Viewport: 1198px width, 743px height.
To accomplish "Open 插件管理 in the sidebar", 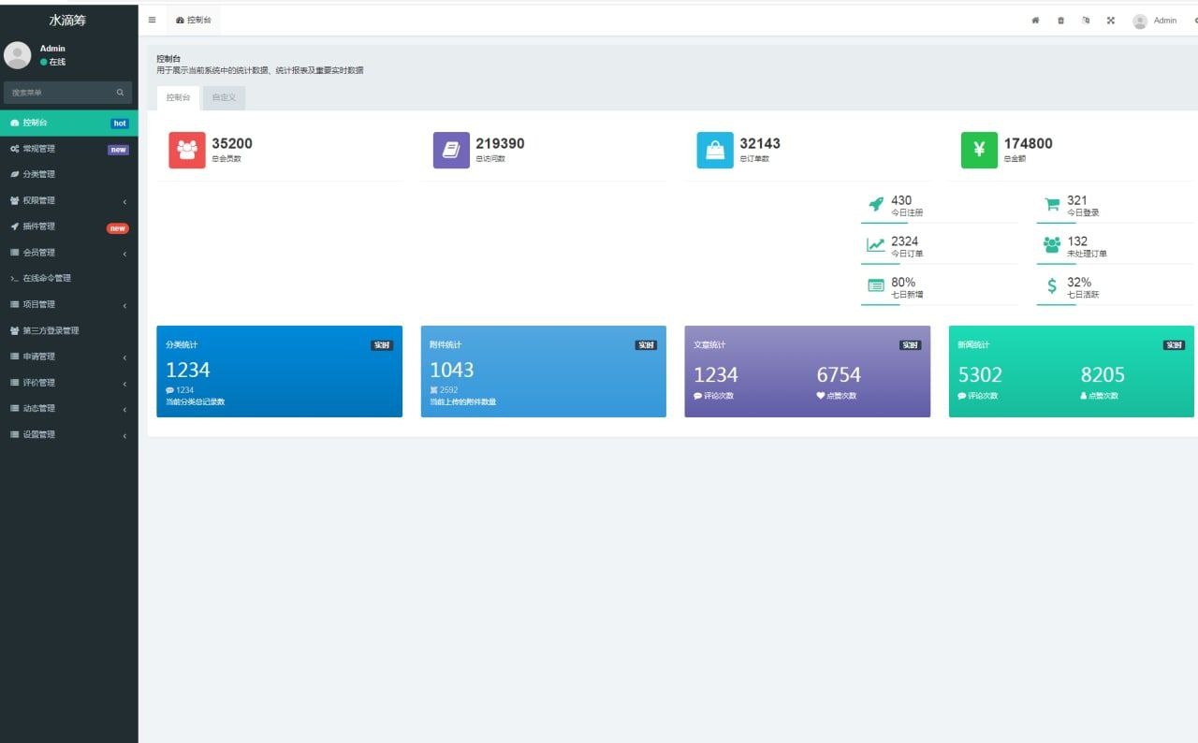I will click(x=68, y=226).
